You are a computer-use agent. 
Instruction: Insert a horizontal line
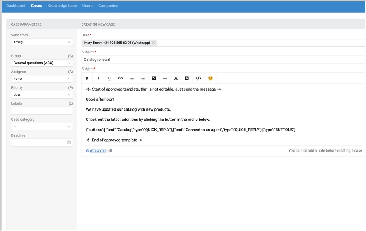tap(165, 78)
